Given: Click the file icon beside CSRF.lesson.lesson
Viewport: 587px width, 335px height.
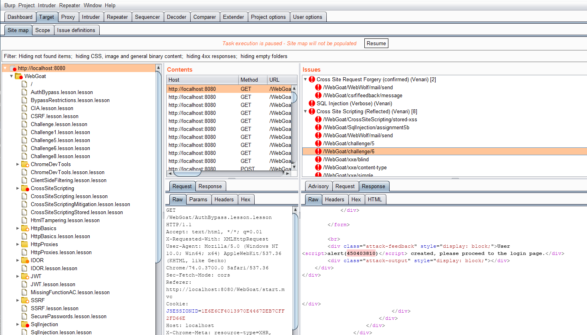Looking at the screenshot, I should pos(24,116).
